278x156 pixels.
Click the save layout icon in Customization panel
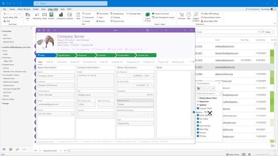pyautogui.click(x=199, y=88)
